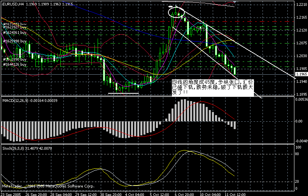Select the #1625998 buy order label
This screenshot has height=196, width=308.
[x=15, y=41]
